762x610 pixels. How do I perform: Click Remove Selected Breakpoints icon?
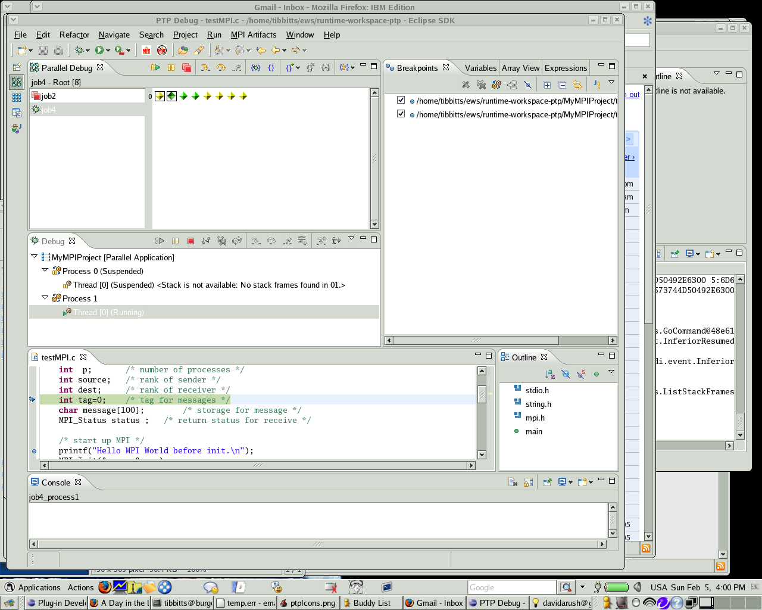(x=466, y=85)
